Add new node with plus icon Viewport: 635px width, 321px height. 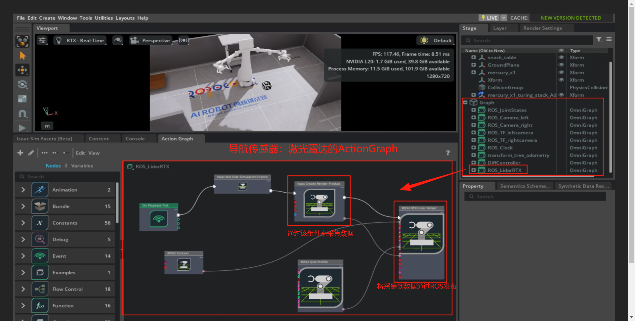20,153
